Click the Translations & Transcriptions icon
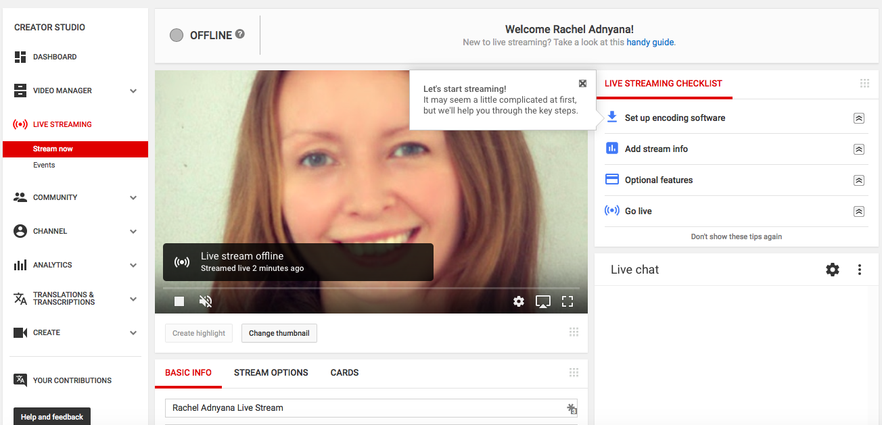Viewport: 882px width, 425px height. [20, 299]
